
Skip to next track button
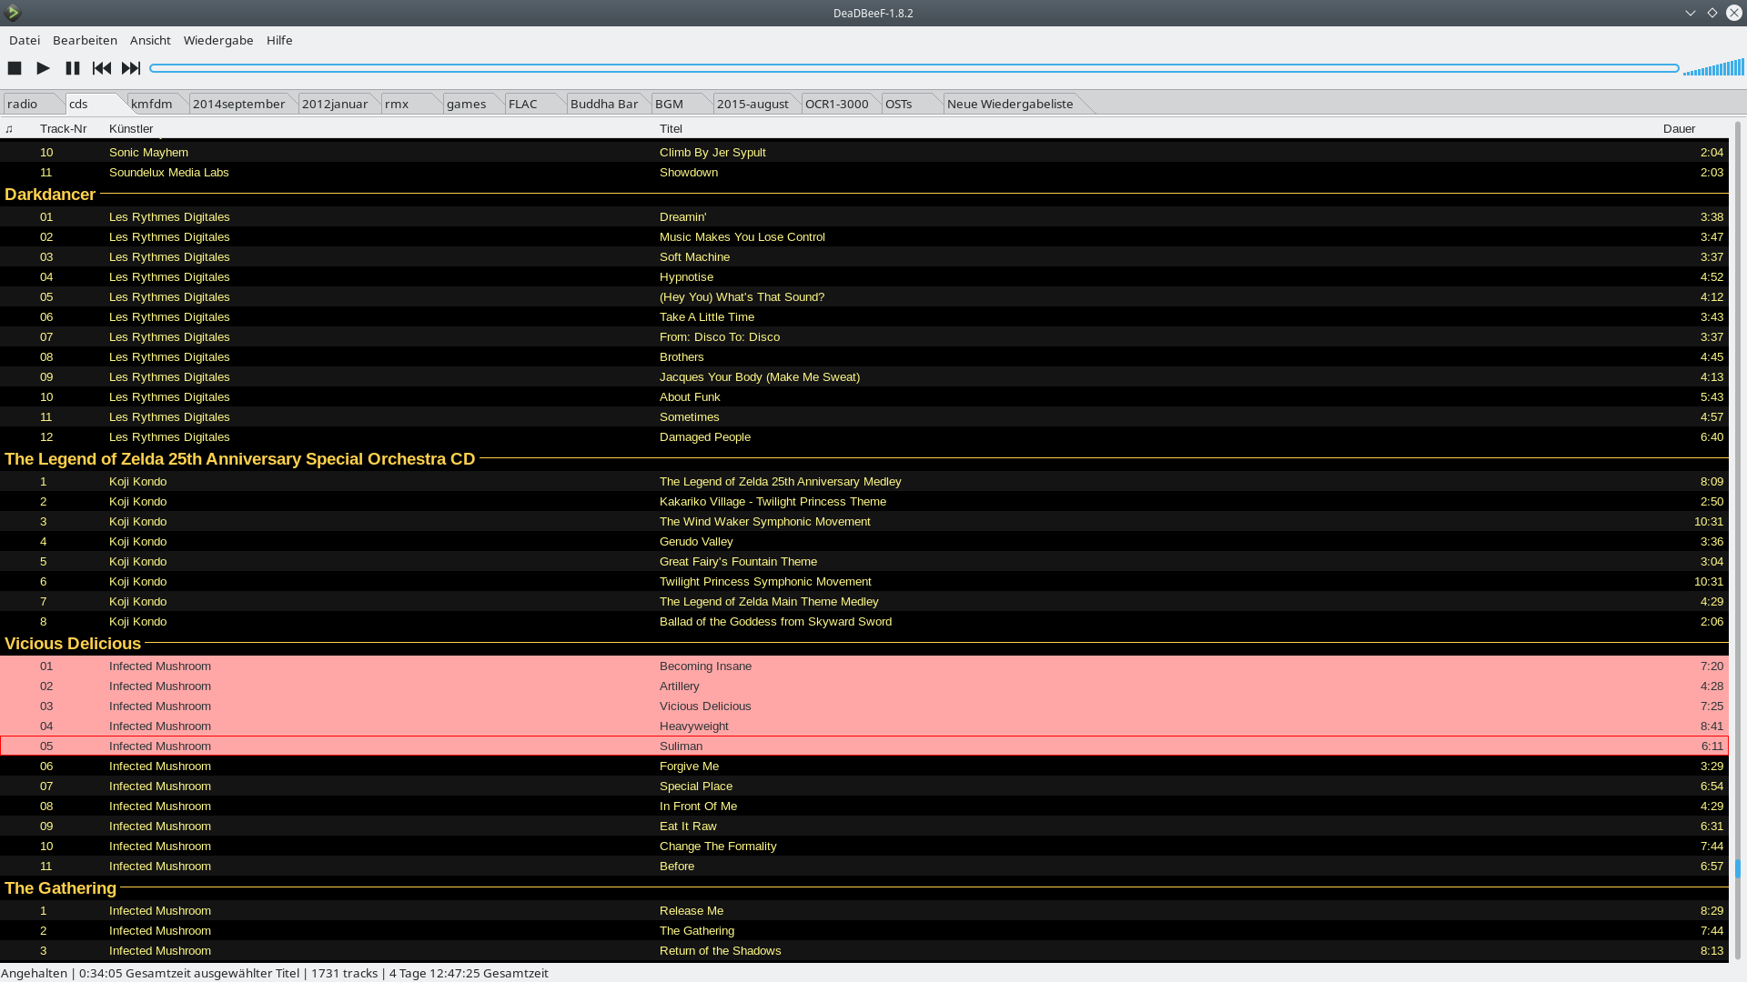pos(131,68)
